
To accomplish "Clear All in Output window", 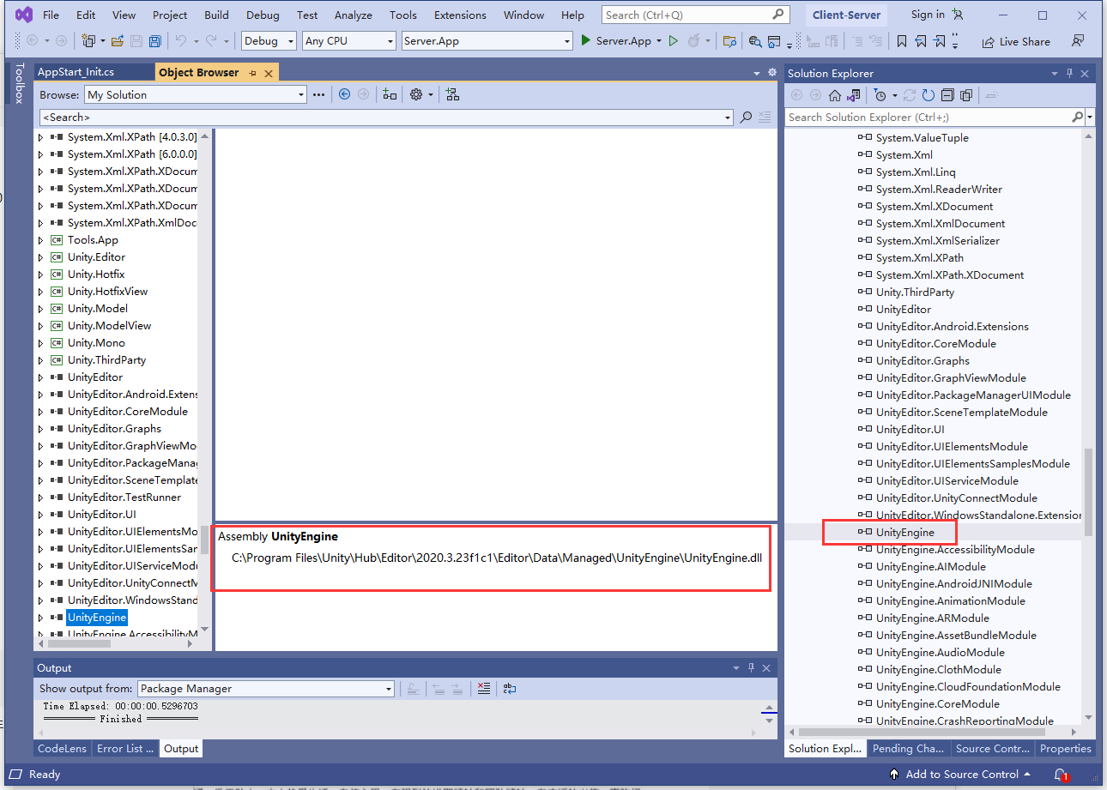I will (483, 688).
